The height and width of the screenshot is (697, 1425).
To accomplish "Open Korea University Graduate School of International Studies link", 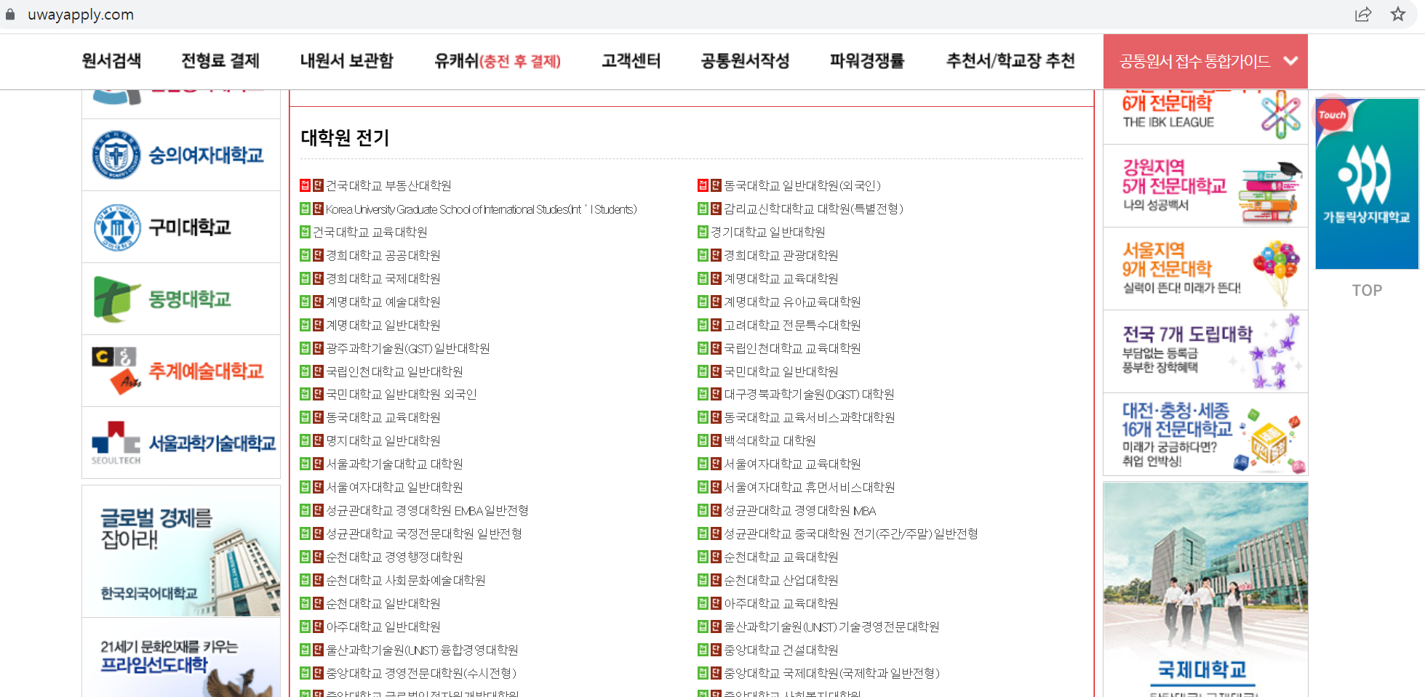I will tap(481, 209).
